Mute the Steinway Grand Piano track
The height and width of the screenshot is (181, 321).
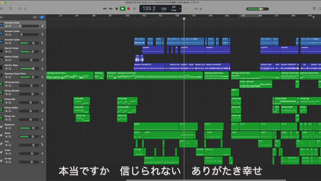pos(7,77)
